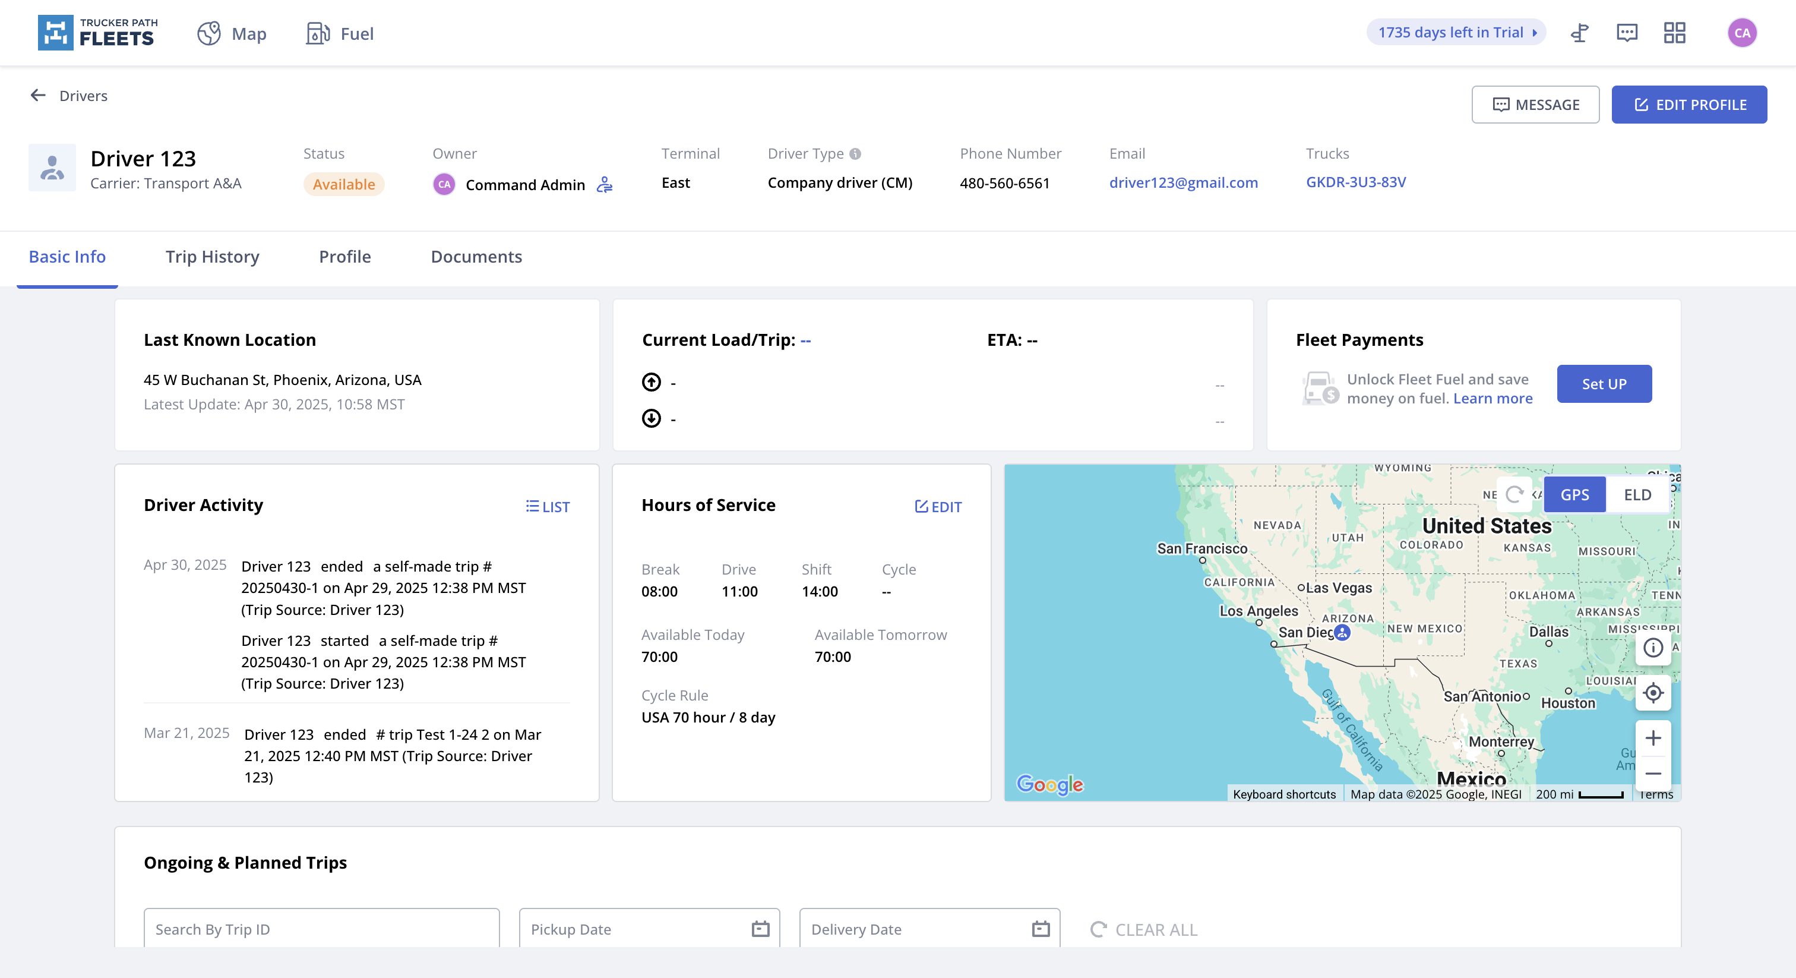Click the reassign owner icon beside Command Admin
The height and width of the screenshot is (978, 1796).
[x=605, y=184]
